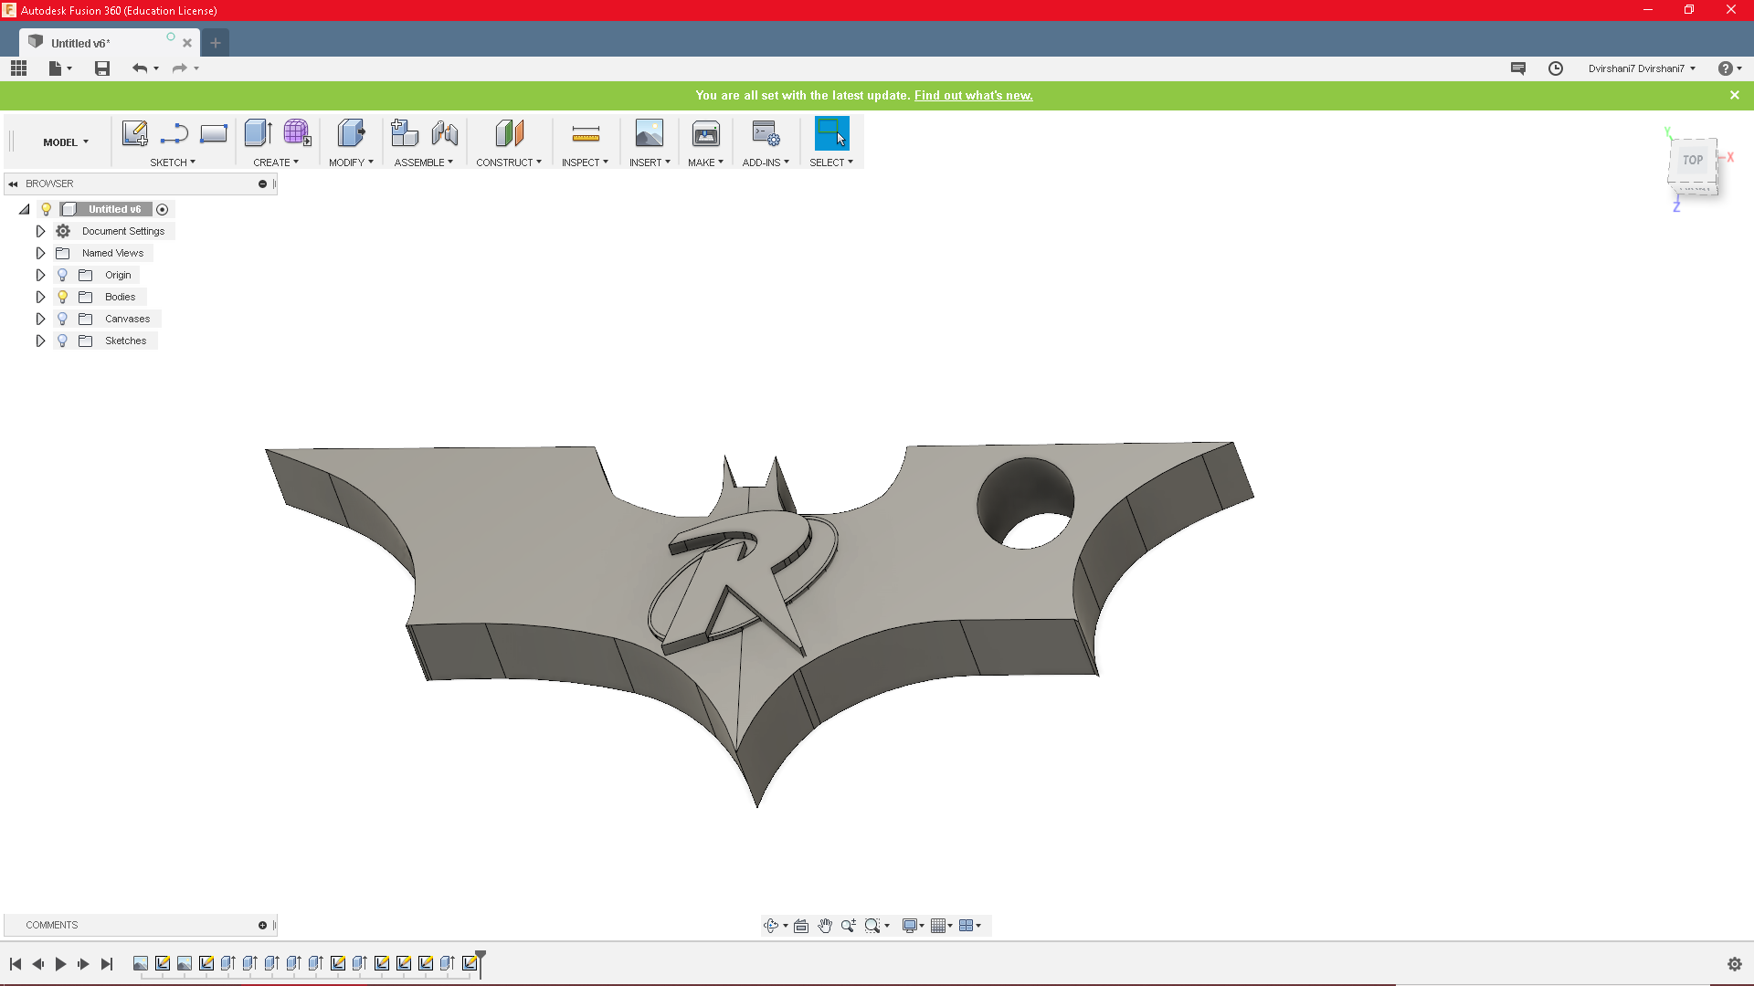Open the CREATE menu
Viewport: 1754px width, 986px height.
click(276, 163)
